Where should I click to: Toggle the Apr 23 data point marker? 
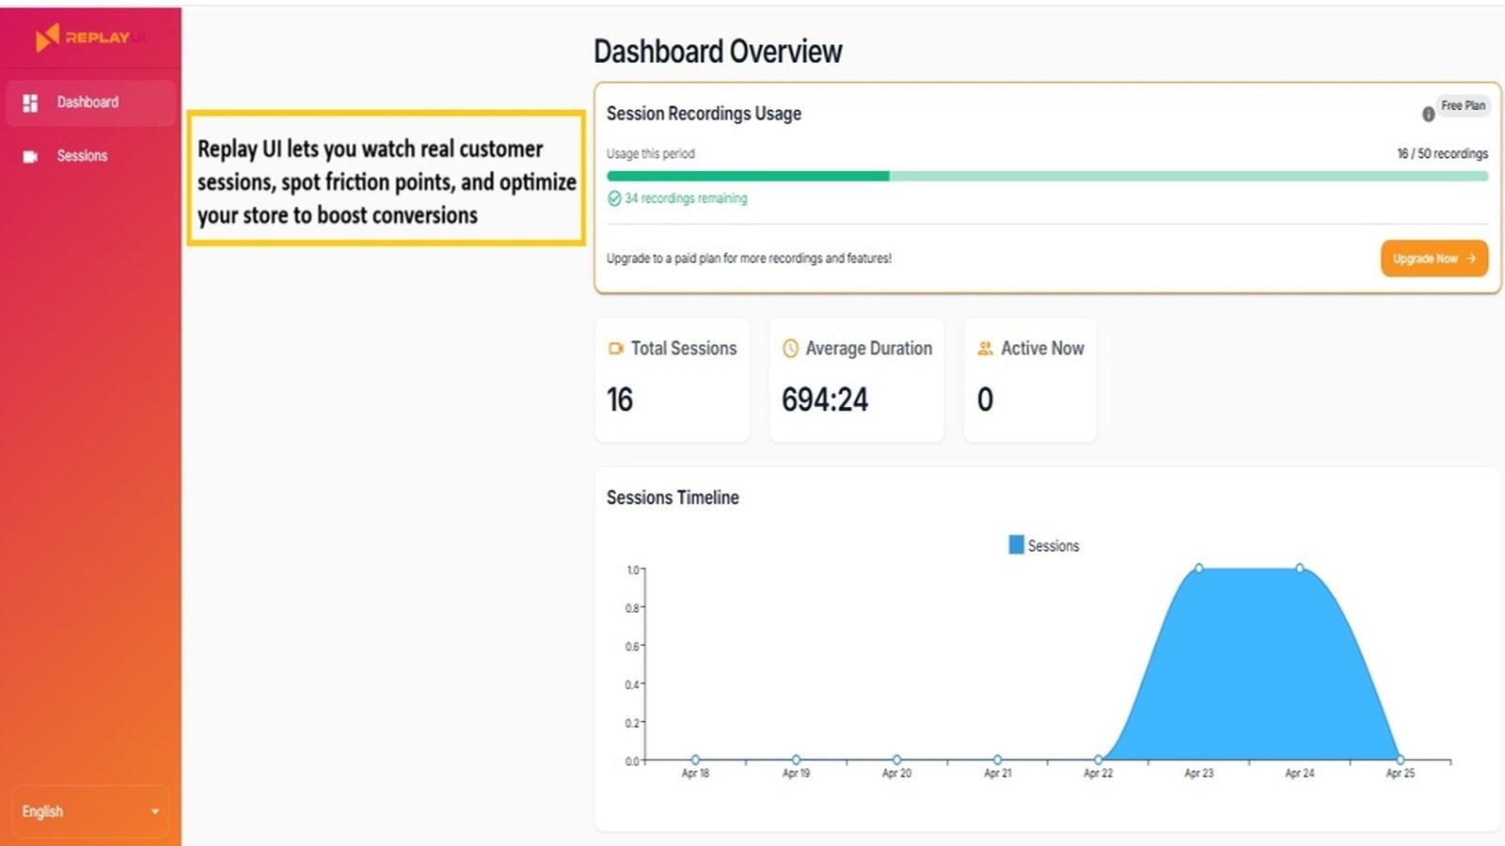tap(1199, 567)
